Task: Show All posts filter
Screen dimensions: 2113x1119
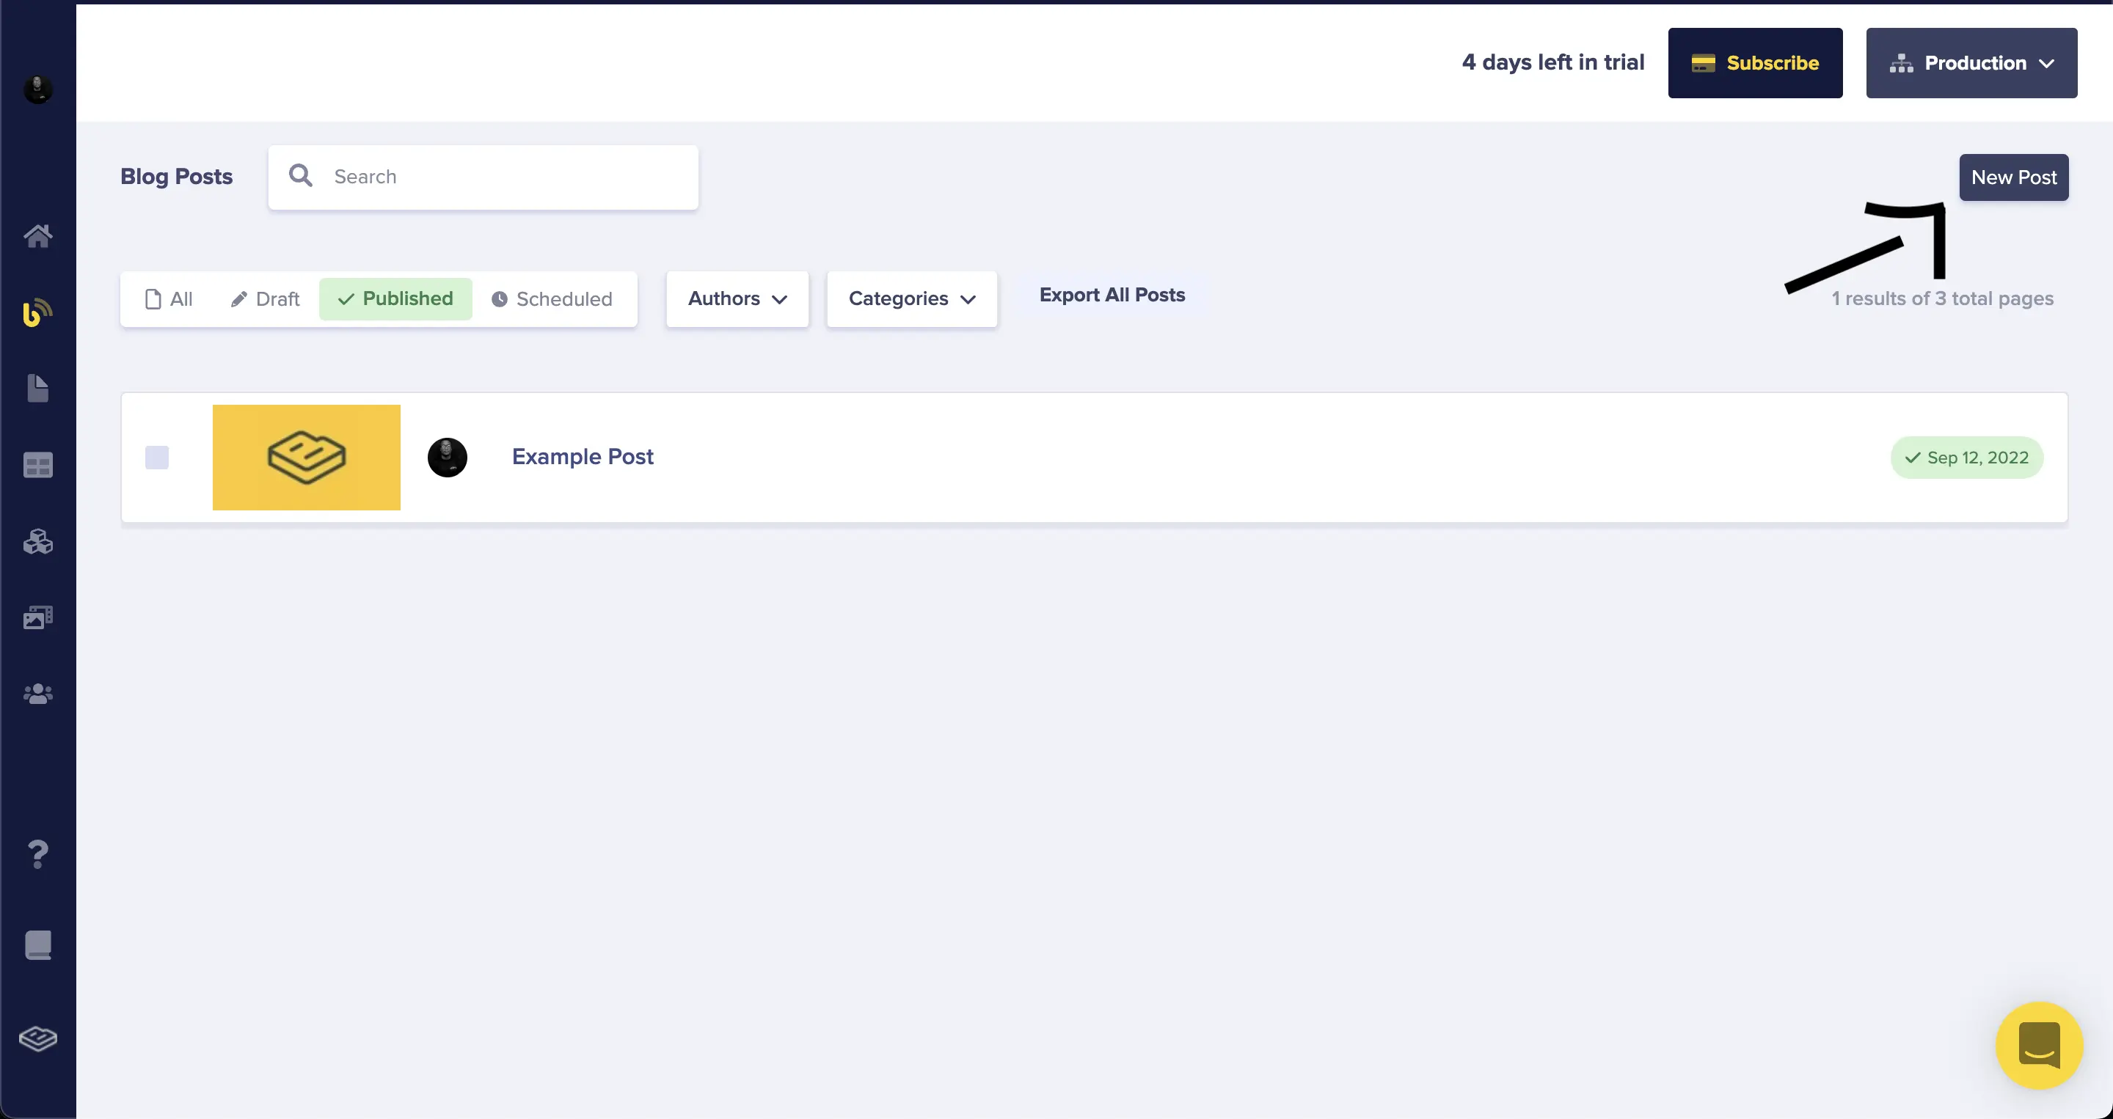Action: click(x=168, y=299)
